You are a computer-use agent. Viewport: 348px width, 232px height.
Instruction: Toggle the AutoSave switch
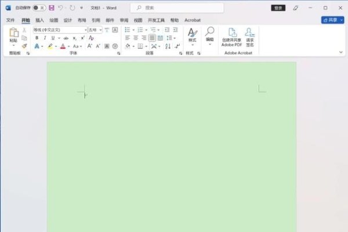pos(39,8)
